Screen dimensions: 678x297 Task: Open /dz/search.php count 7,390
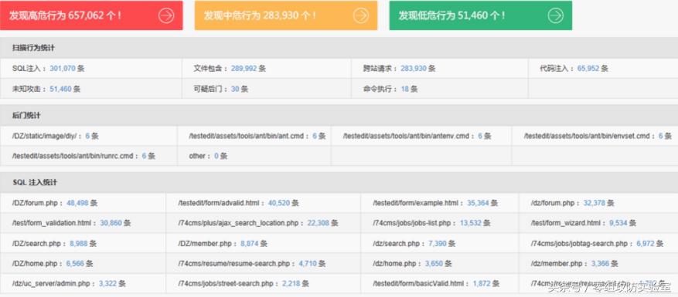pos(437,244)
